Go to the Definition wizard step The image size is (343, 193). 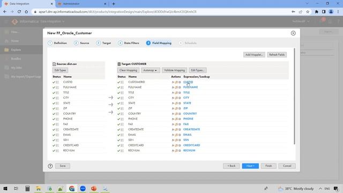coord(57,43)
